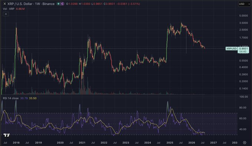252x146 pixels.
Task: Click the XRP logo icon beside symbol title
Action: click(5, 4)
